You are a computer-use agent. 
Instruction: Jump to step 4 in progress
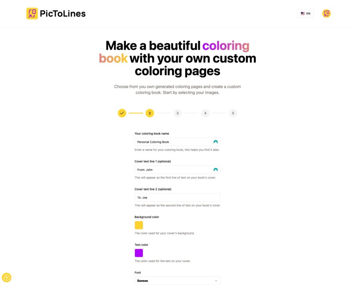[x=205, y=113]
